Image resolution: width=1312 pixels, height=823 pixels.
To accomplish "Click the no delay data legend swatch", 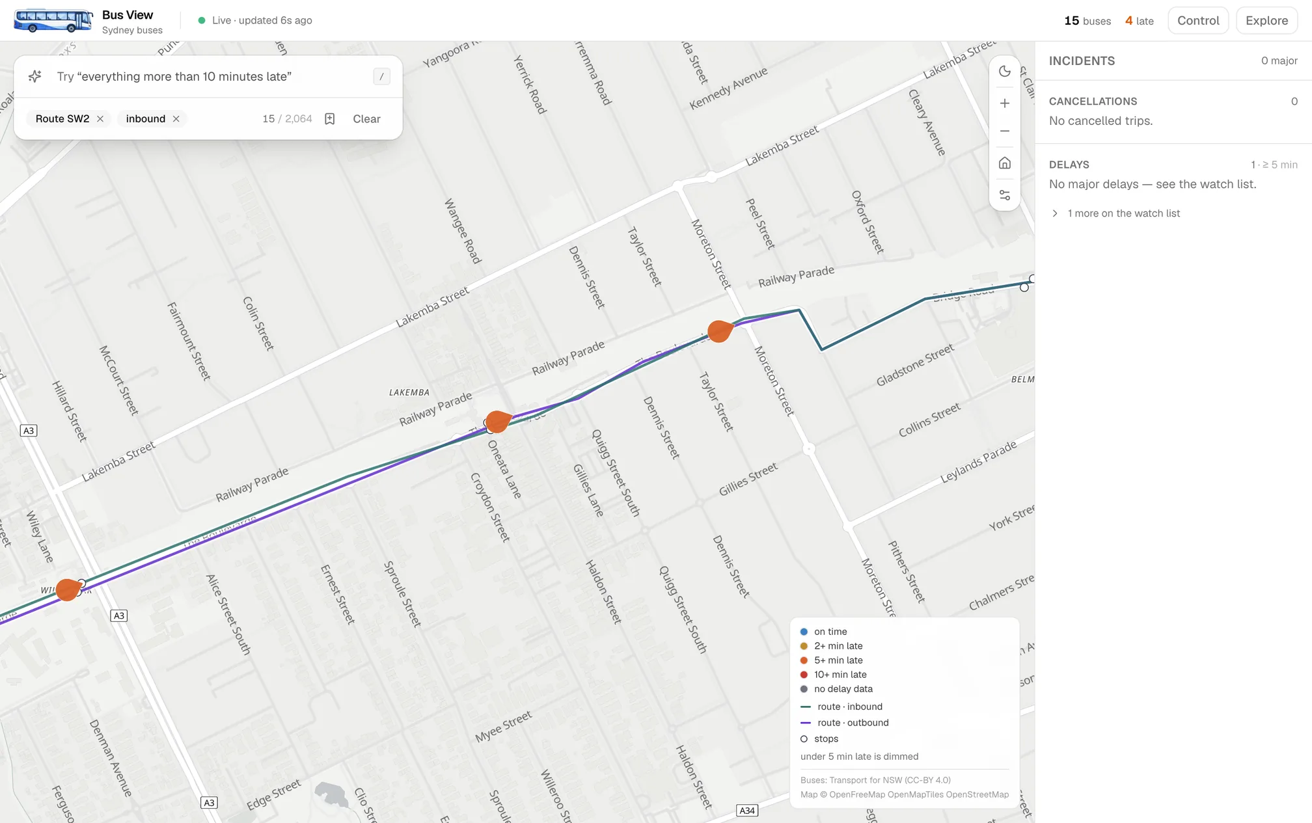I will pos(804,689).
